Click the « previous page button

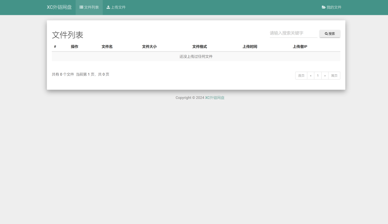click(310, 75)
